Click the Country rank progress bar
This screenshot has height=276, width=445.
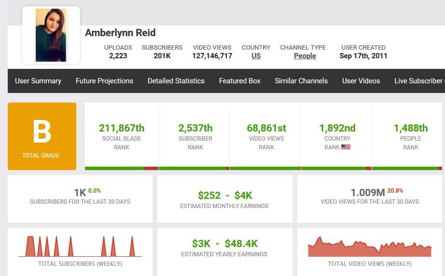pos(336,168)
